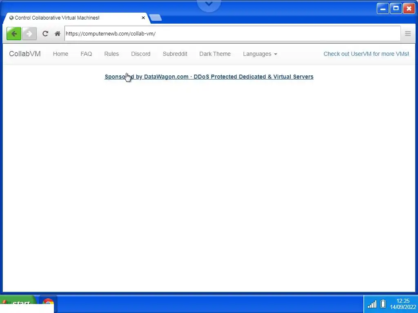Switch to Dark Theme
This screenshot has width=418, height=313.
coord(215,54)
